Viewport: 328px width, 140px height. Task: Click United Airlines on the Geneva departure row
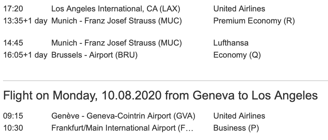click(239, 116)
